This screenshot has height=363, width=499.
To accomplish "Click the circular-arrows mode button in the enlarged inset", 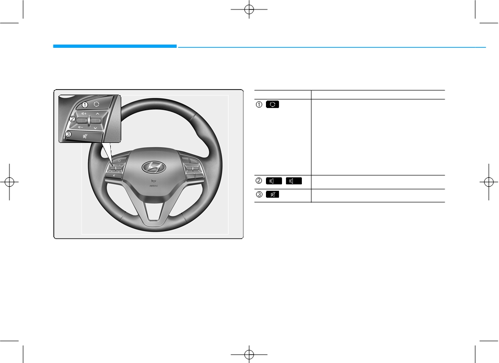I will point(96,104).
